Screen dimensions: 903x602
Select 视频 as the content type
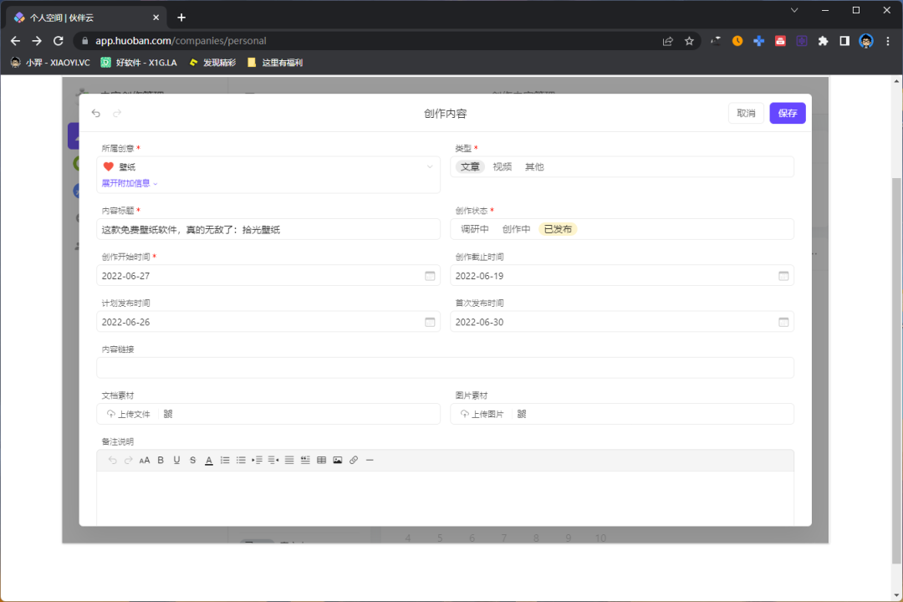(x=503, y=166)
